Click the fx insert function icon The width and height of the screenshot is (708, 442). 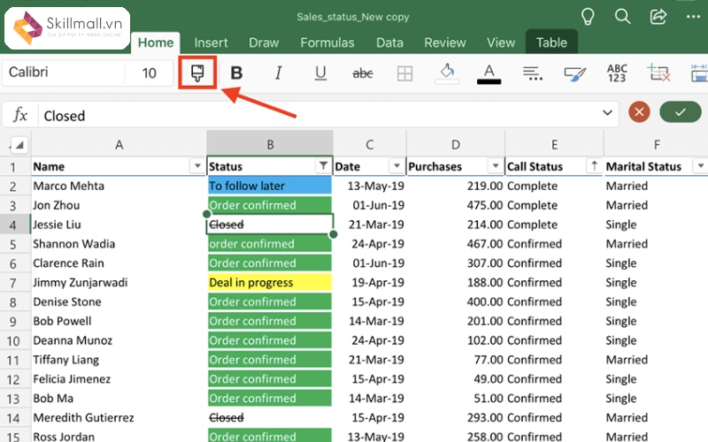pyautogui.click(x=20, y=115)
